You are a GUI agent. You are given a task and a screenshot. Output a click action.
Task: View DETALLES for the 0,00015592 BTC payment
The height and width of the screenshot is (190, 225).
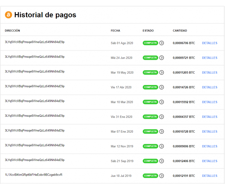[x=210, y=102]
